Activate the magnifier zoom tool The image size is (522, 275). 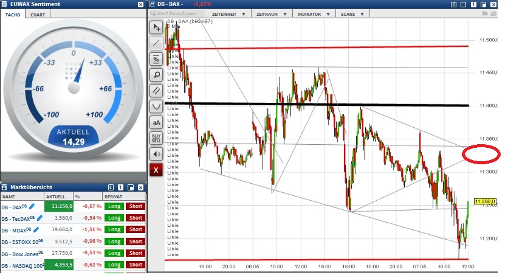(156, 75)
